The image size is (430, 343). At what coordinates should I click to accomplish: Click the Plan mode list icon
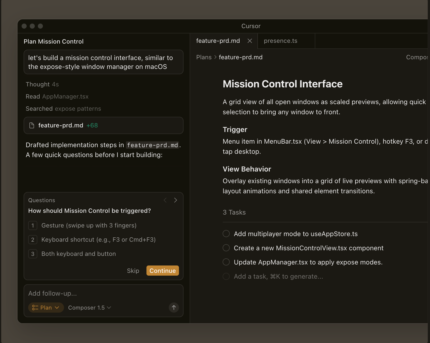(35, 308)
